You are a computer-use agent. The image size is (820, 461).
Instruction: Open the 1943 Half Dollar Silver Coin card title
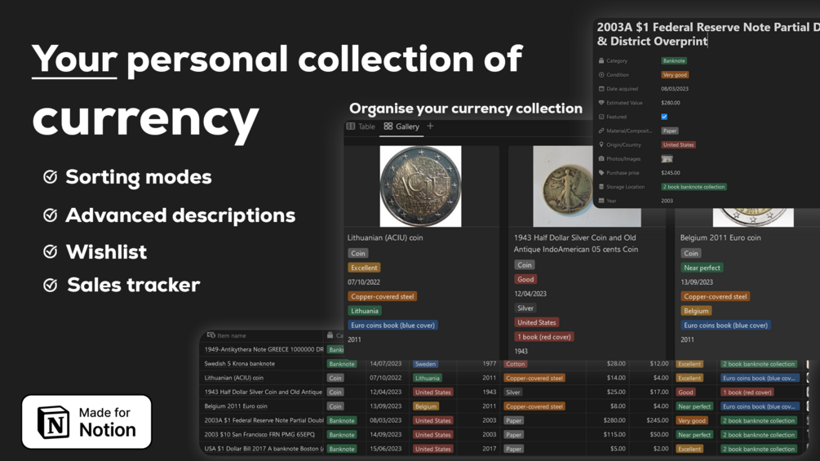(576, 243)
